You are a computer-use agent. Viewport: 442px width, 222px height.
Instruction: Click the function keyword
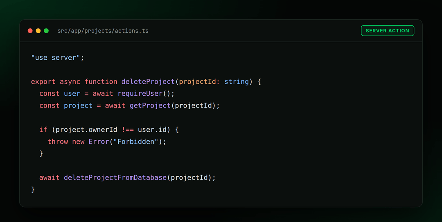point(101,82)
